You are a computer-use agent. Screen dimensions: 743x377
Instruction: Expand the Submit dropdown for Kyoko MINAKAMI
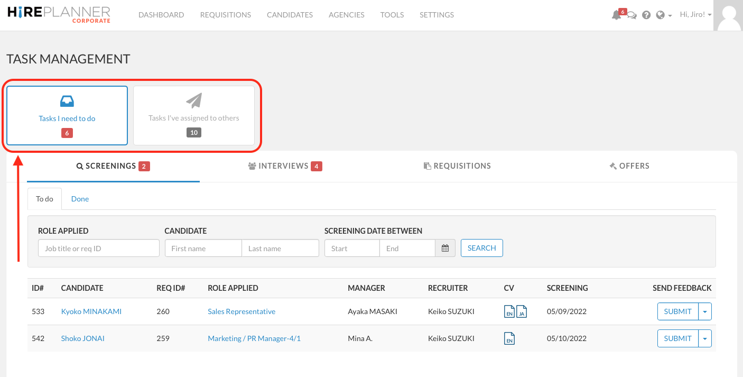705,311
